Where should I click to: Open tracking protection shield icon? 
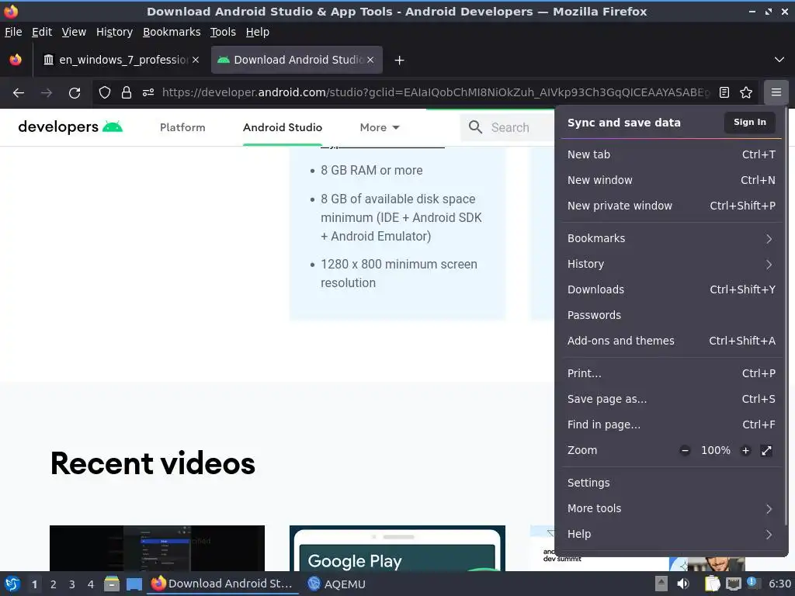pyautogui.click(x=105, y=92)
